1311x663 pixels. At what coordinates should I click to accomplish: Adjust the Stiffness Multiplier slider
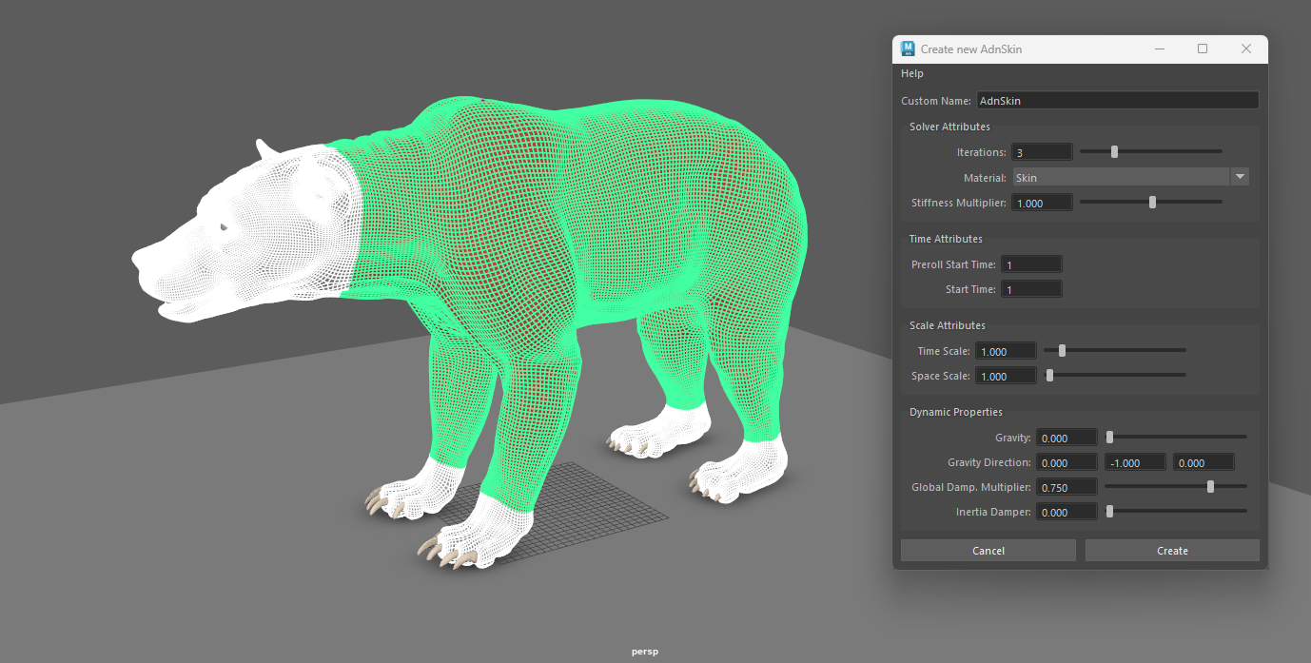(x=1152, y=202)
